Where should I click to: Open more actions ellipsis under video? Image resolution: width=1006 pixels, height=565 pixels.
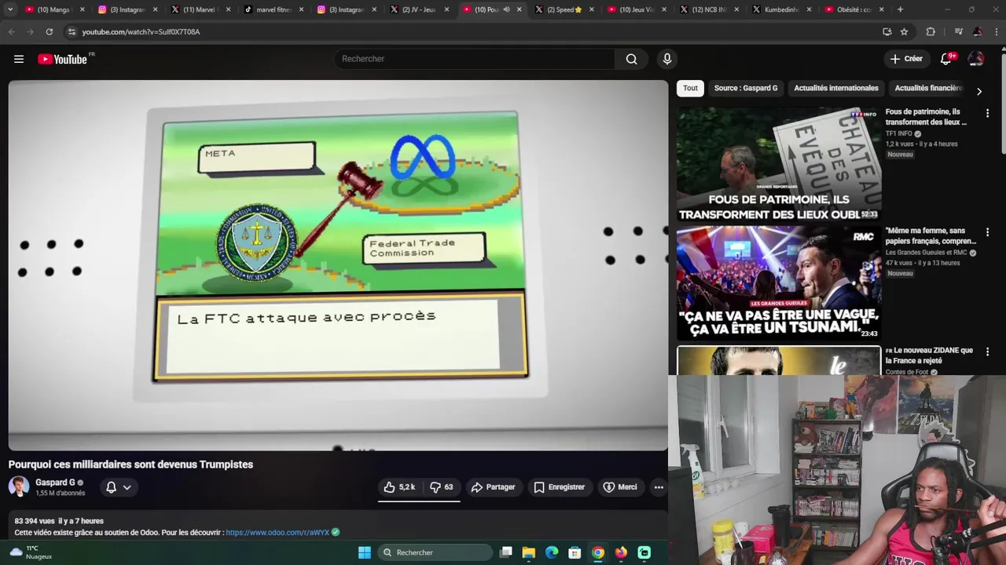coord(659,487)
